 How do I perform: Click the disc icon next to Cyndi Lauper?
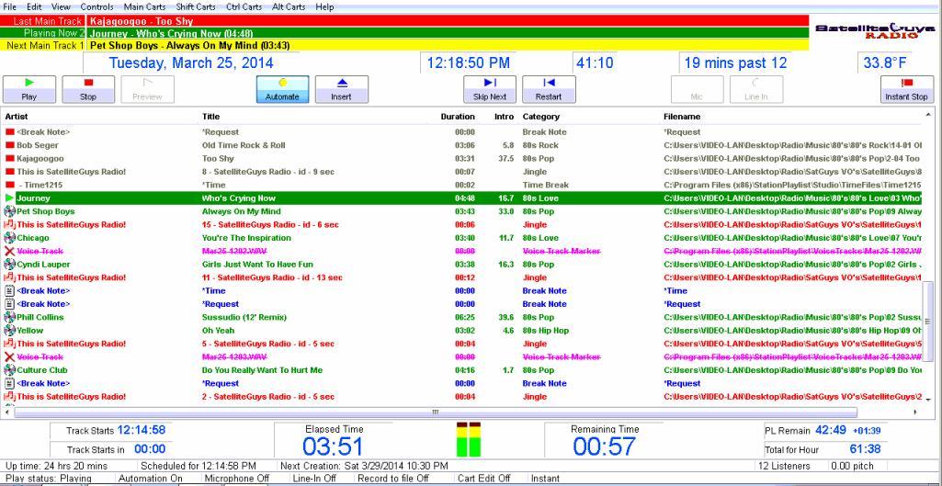coord(9,264)
